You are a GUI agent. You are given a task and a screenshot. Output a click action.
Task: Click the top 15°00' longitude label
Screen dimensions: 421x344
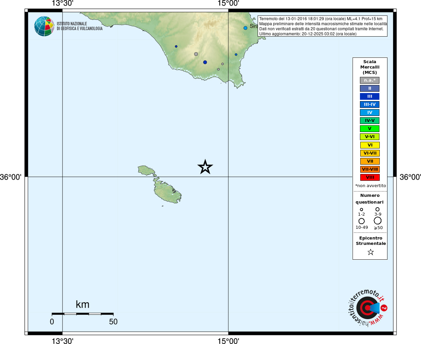tap(228, 3)
